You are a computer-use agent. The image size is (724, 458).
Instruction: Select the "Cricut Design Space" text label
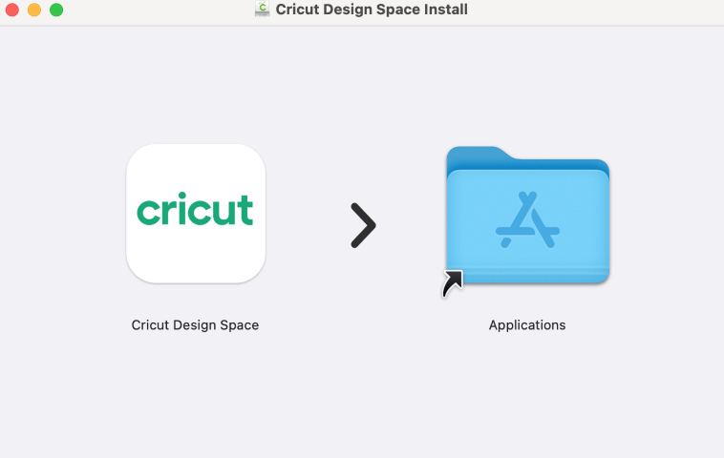[x=195, y=325]
